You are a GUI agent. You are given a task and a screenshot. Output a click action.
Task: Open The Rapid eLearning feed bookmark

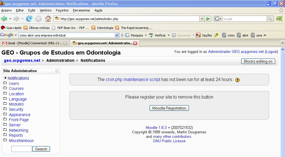click(134, 28)
